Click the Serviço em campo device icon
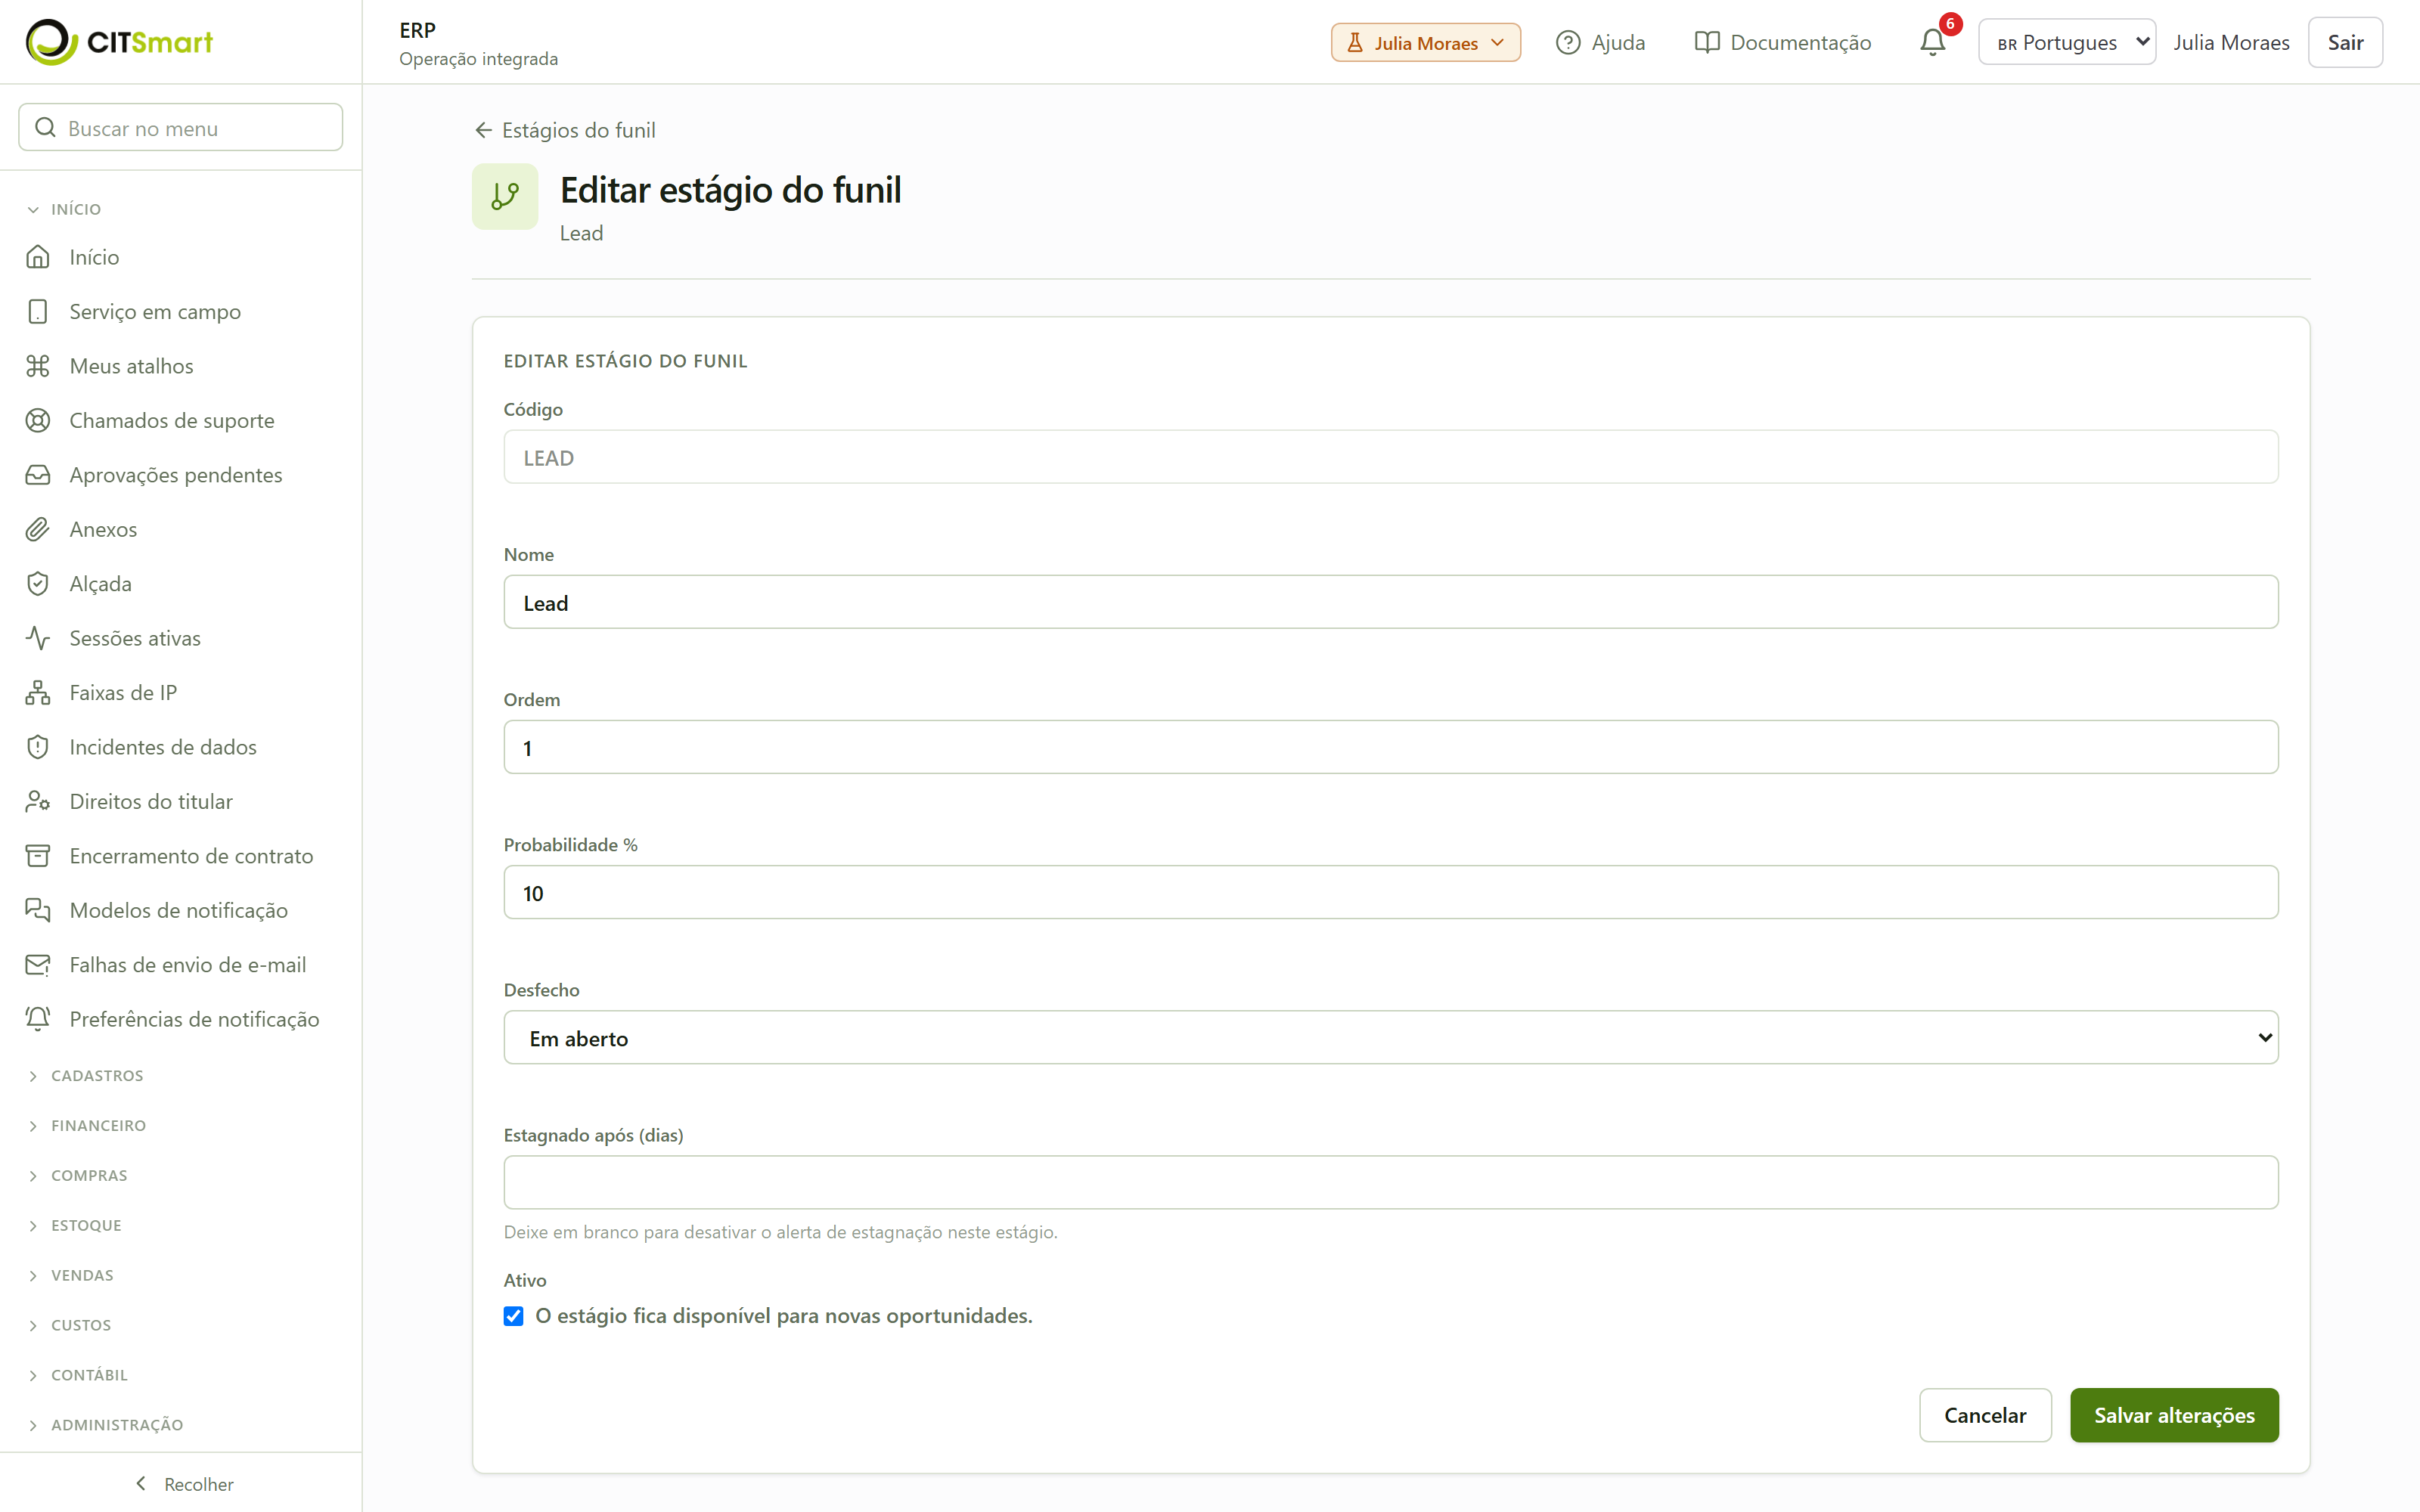Viewport: 2420px width, 1512px height. point(38,312)
